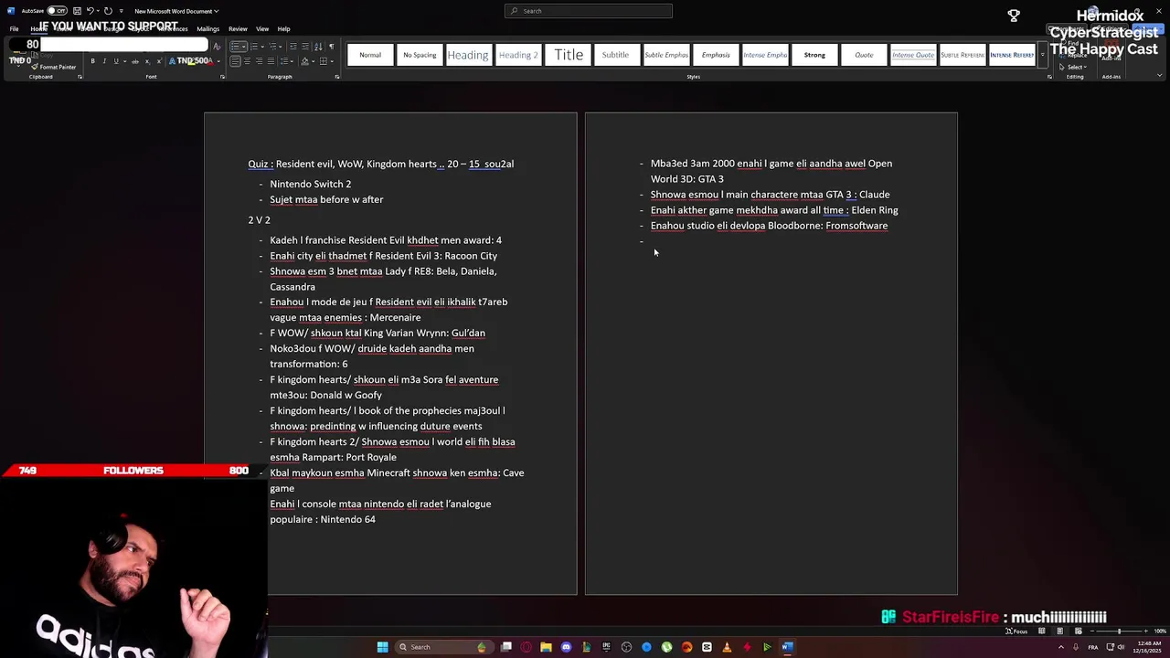This screenshot has height=658, width=1170.
Task: Open the Review ribbon tab
Action: 238,28
